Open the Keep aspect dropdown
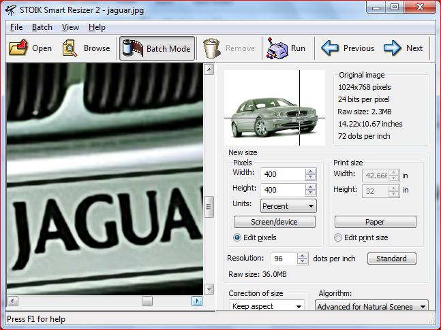Screen dimensions: 441x330 tap(267, 306)
